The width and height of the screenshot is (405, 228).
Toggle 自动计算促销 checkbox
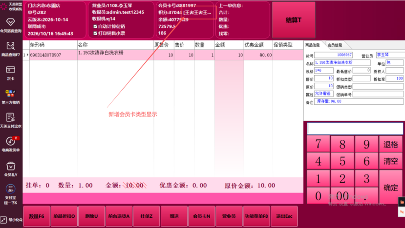pyautogui.click(x=95, y=26)
